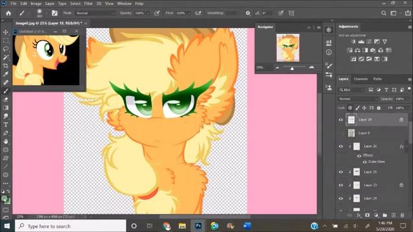Screen dimensions: 413x232
Task: Add a Gradient Map adjustment
Action: (x=385, y=59)
